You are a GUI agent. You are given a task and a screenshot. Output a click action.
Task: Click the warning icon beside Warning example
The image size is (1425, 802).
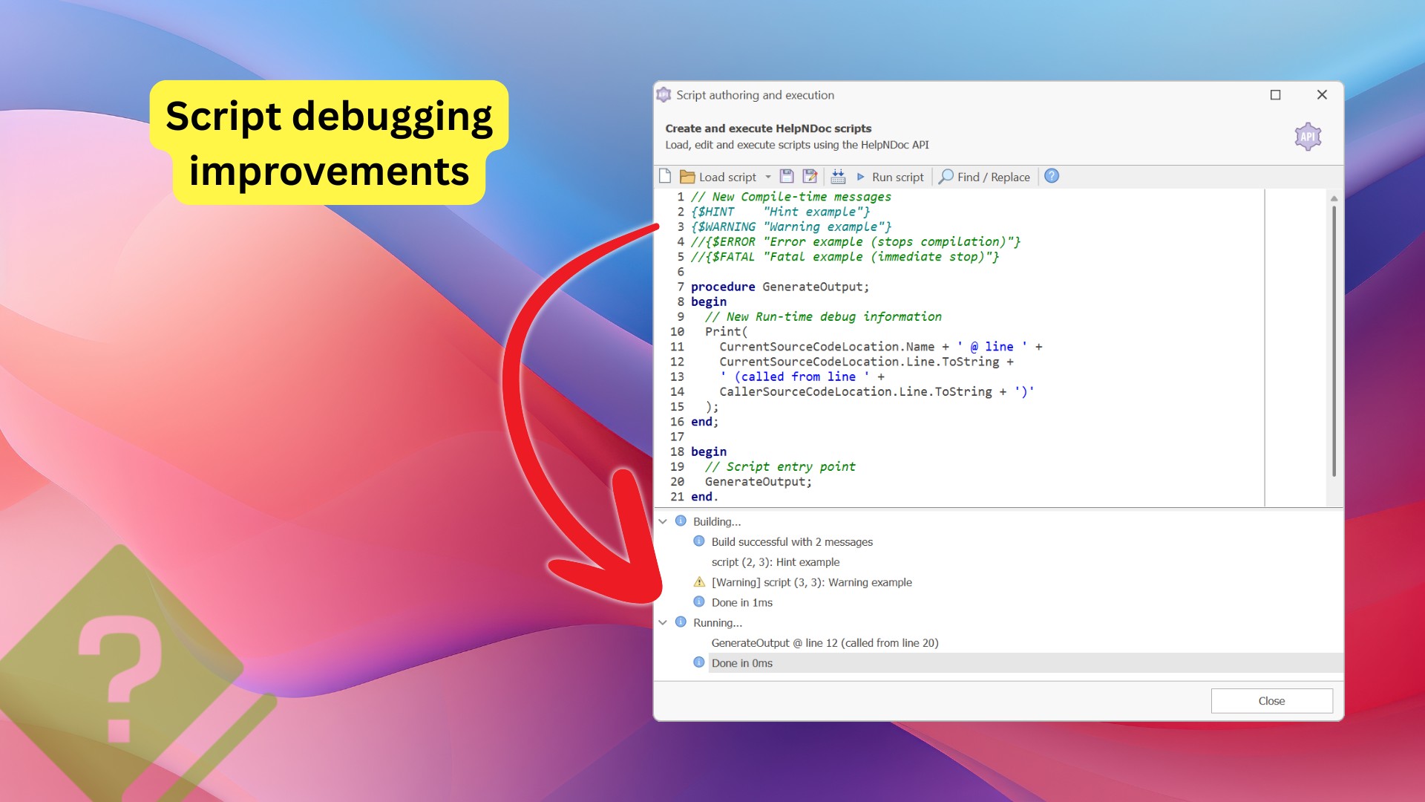(698, 582)
